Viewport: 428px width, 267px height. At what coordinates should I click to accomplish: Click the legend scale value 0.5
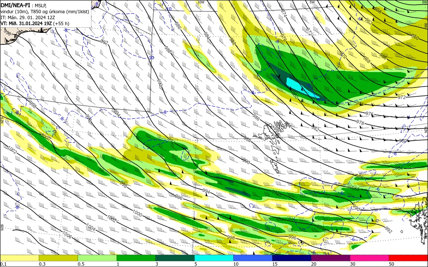(x=81, y=264)
